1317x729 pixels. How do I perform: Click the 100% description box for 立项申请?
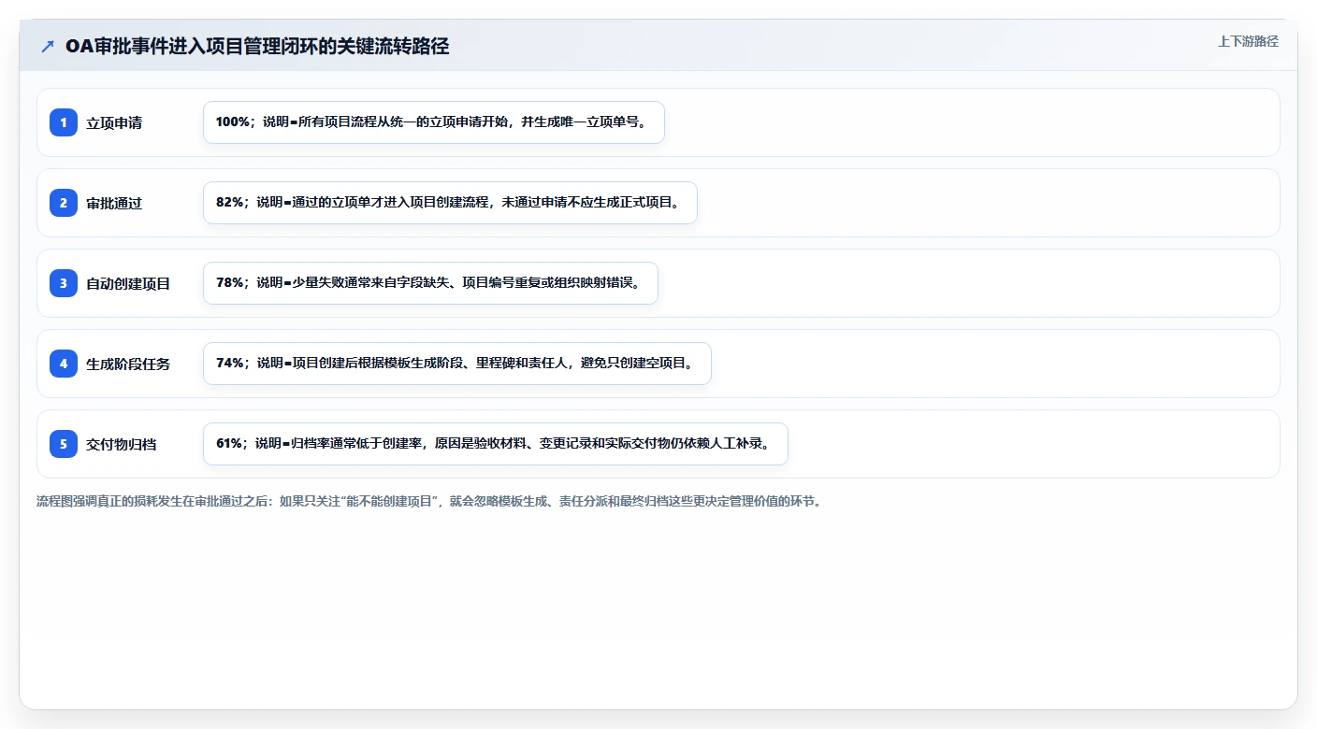tap(434, 122)
